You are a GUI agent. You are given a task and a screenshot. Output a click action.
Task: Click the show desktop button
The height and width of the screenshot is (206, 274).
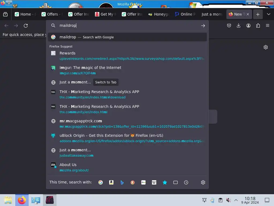267,200
